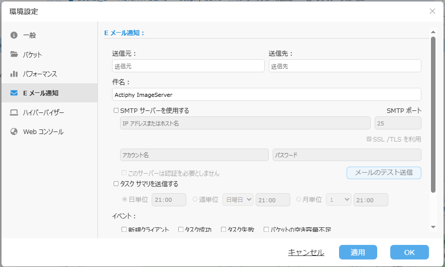Screen dimensions: 445x267
Task: Click the アカウント名 input field
Action: (x=194, y=155)
